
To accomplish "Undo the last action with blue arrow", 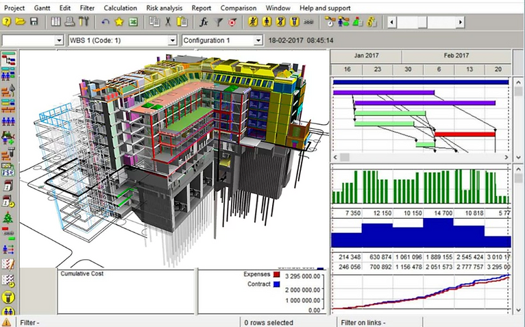I will pos(106,23).
